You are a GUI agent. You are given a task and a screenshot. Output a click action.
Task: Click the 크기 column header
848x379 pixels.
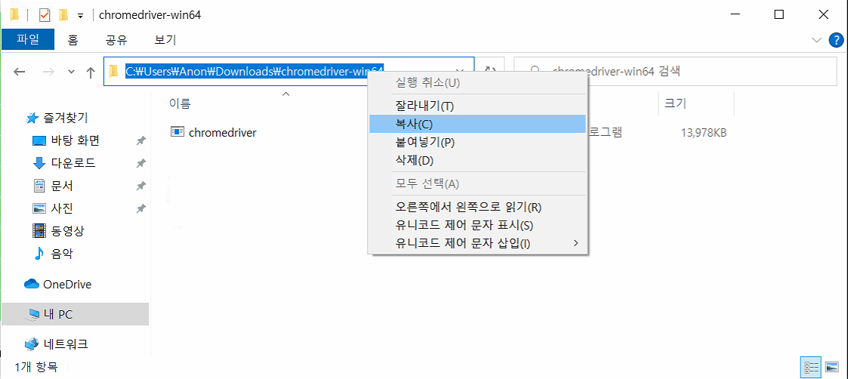[x=674, y=103]
